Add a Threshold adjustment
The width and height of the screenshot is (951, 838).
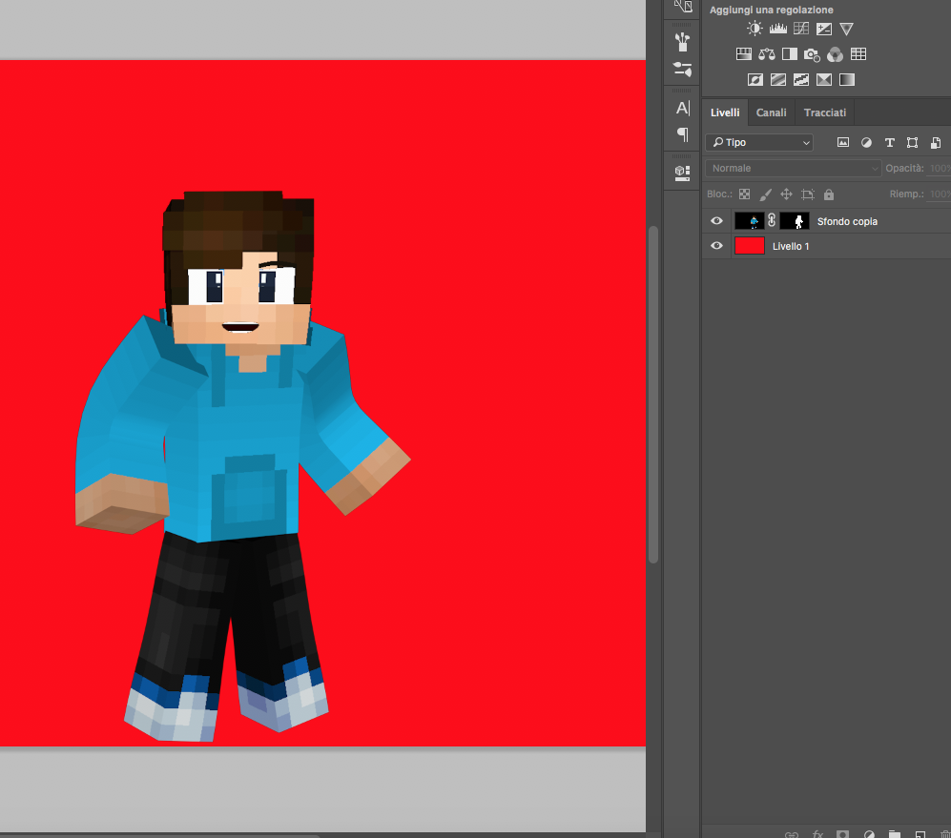[x=801, y=79]
